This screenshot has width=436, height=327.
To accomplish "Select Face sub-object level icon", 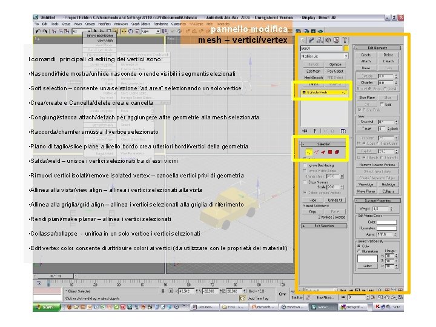I will [323, 152].
